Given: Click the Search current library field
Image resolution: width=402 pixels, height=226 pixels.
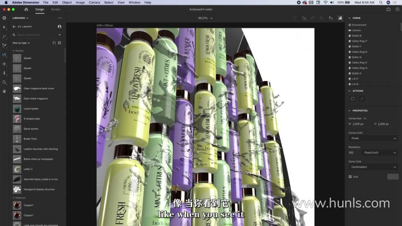Looking at the screenshot, I should (x=37, y=35).
